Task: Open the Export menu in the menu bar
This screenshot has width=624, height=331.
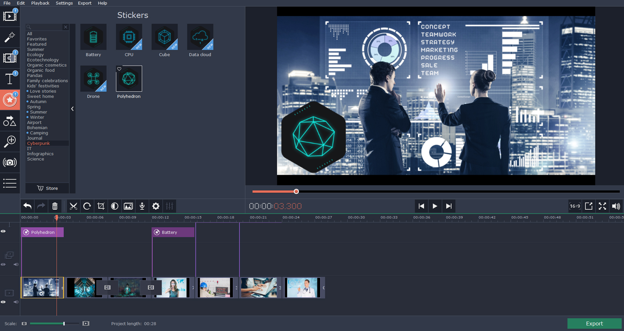Action: (x=84, y=3)
